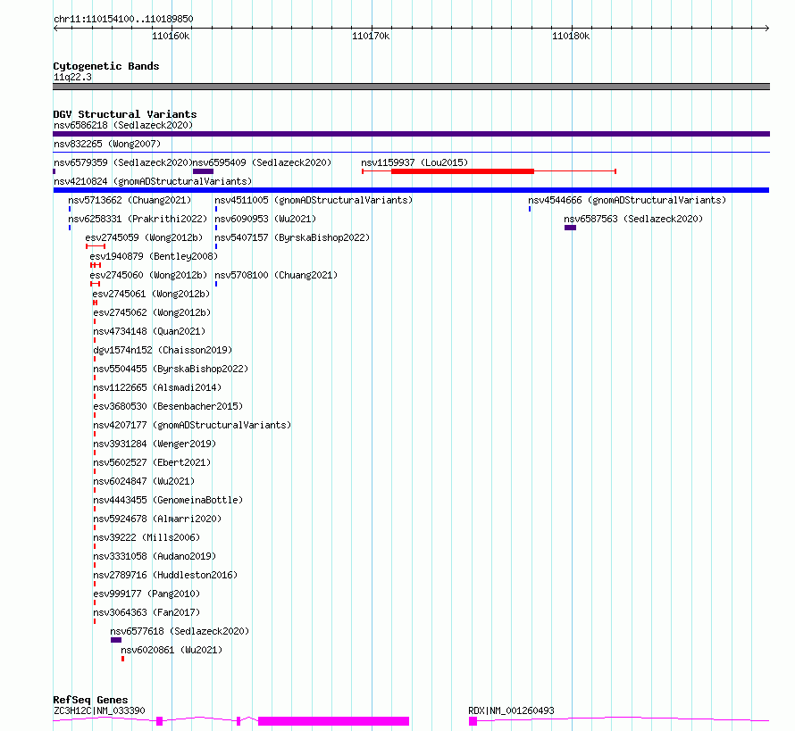This screenshot has width=795, height=731.
Task: Select the RDX magenta exon block
Action: point(473,721)
